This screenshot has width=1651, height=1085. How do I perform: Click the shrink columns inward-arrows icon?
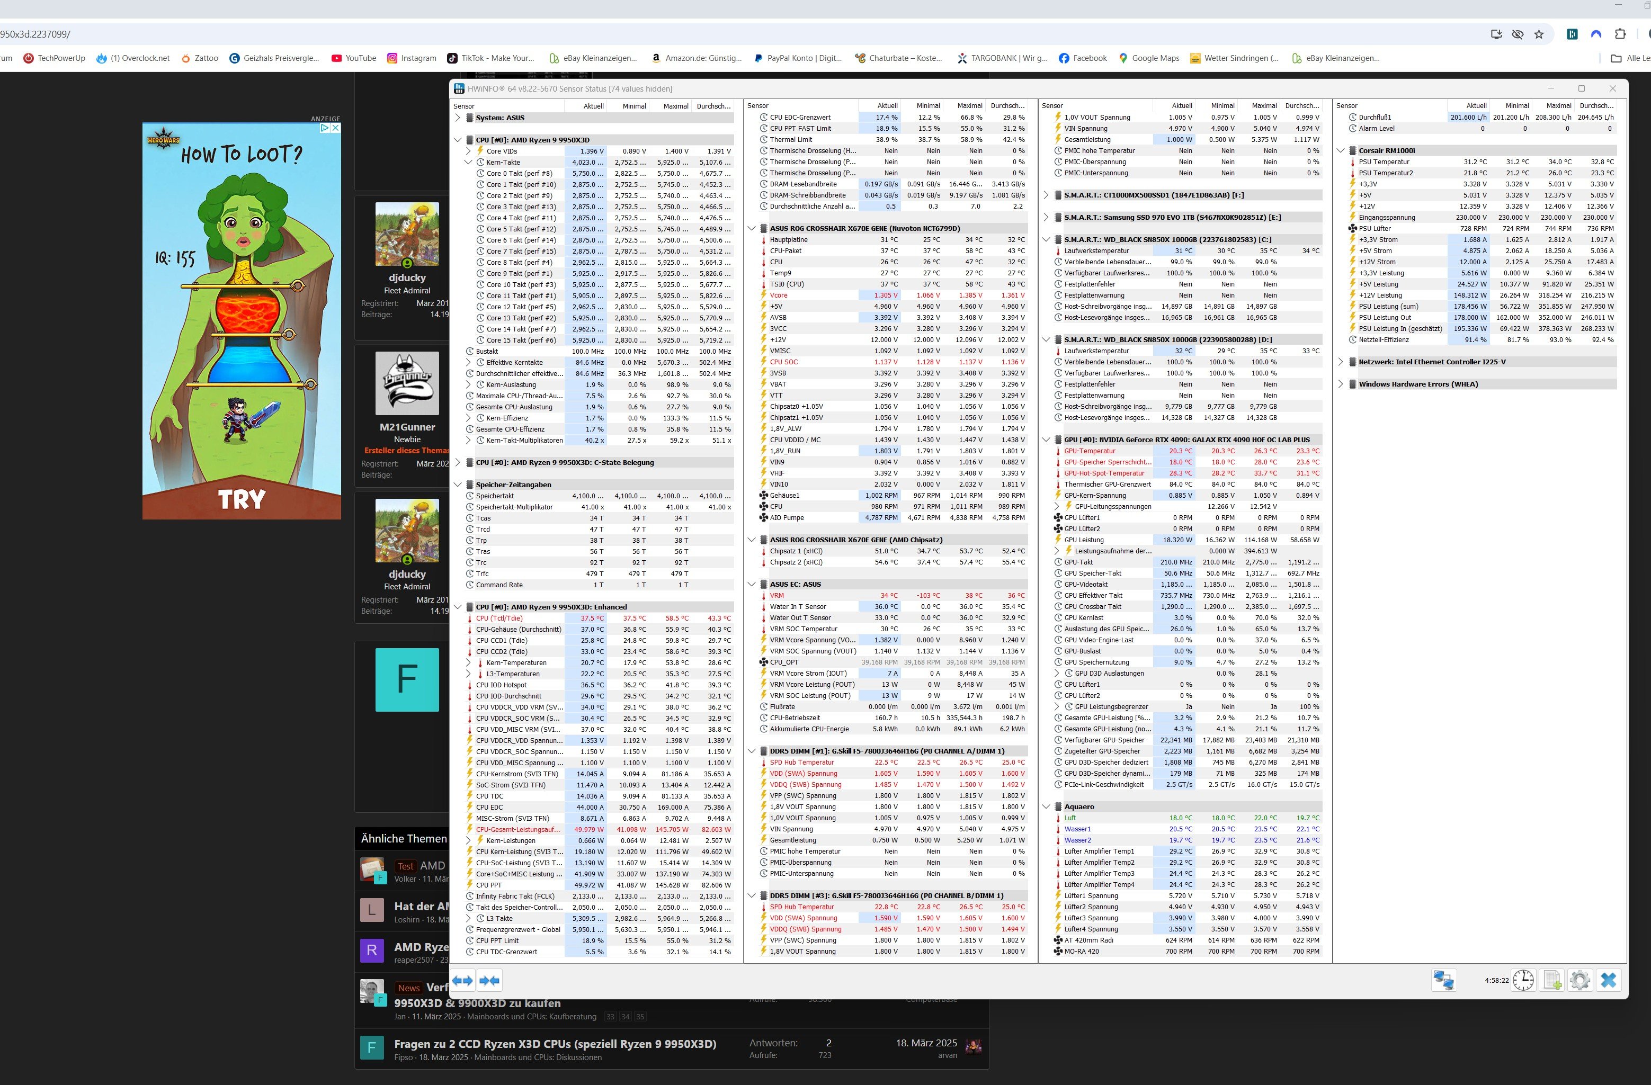pos(489,980)
